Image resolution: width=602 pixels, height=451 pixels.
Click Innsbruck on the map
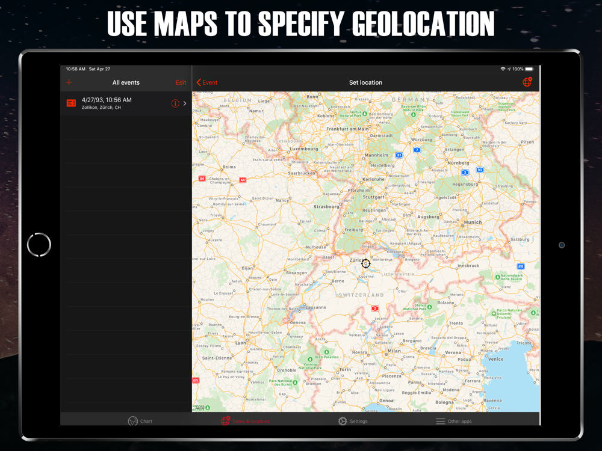tap(468, 265)
